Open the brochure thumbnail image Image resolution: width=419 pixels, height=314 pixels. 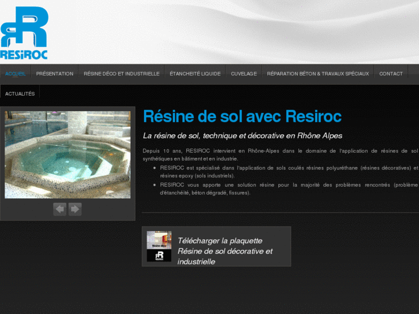159,247
